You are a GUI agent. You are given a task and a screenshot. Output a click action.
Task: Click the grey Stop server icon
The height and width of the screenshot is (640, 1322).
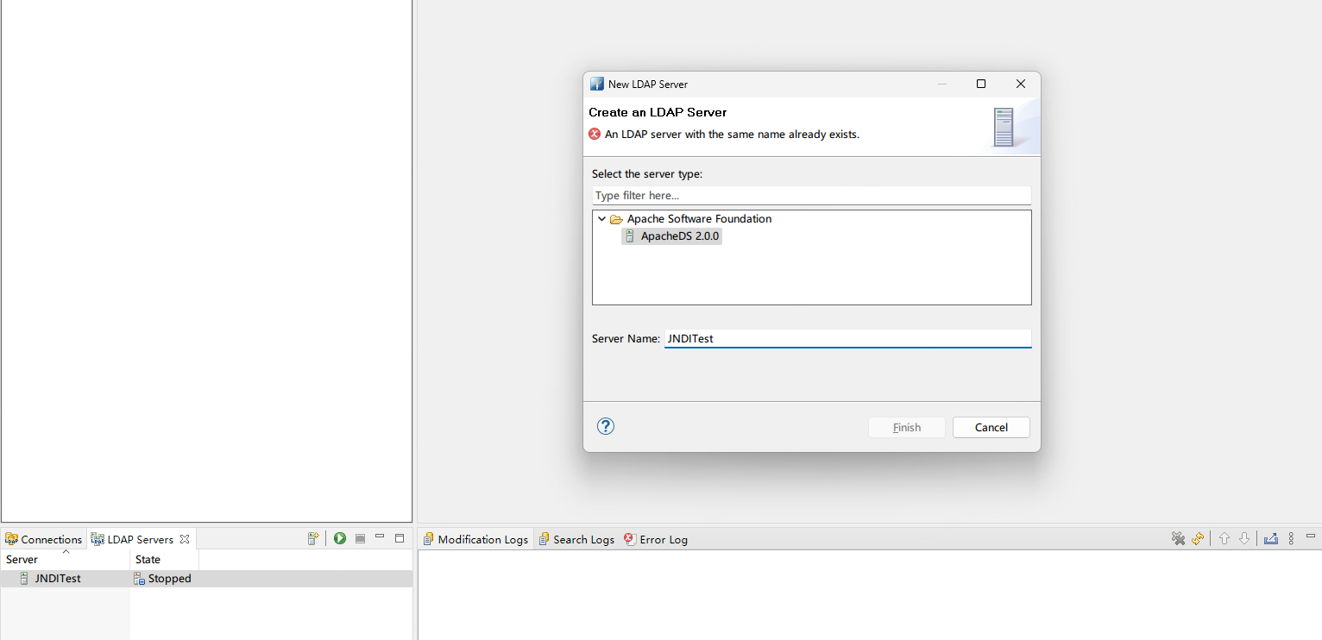360,538
